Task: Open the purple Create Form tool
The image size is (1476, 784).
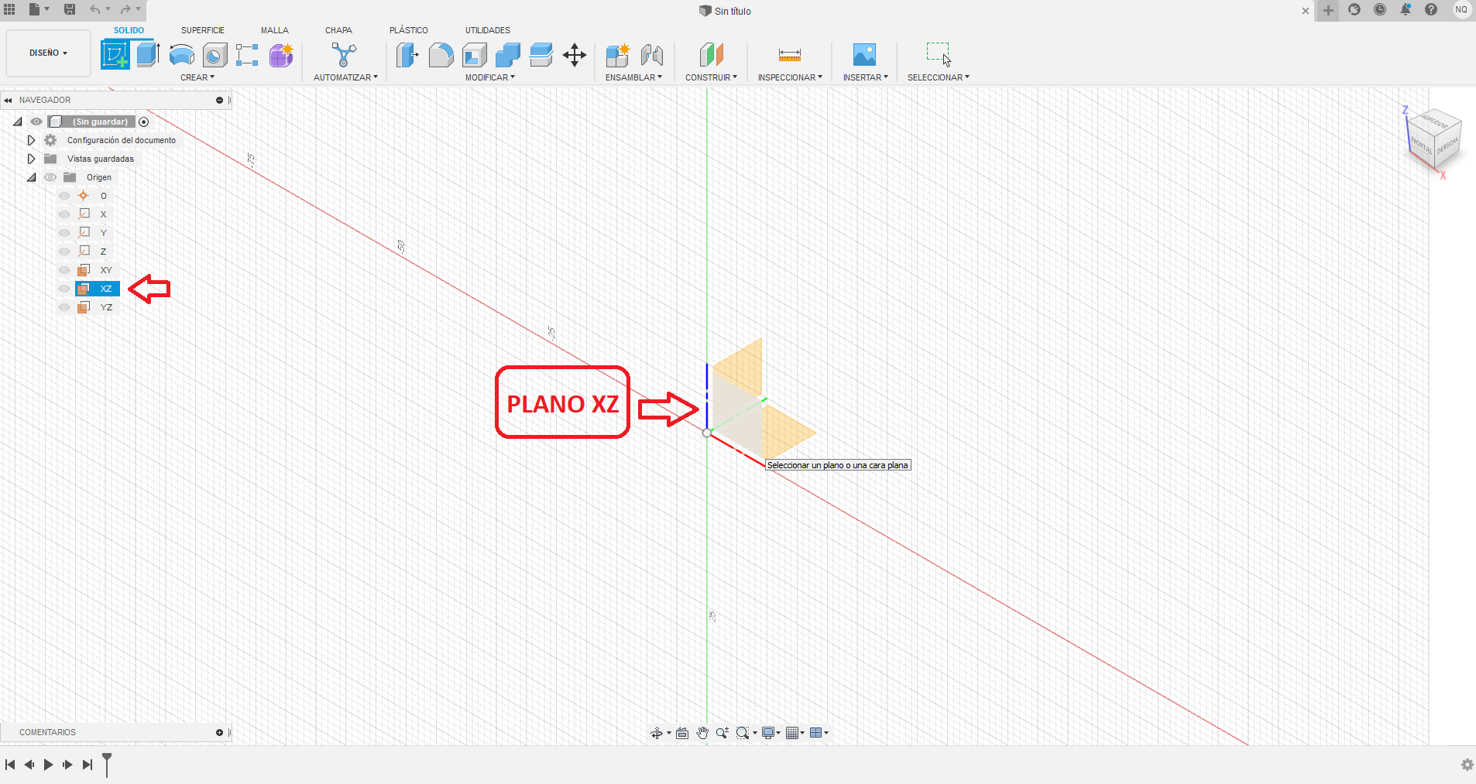Action: [281, 55]
